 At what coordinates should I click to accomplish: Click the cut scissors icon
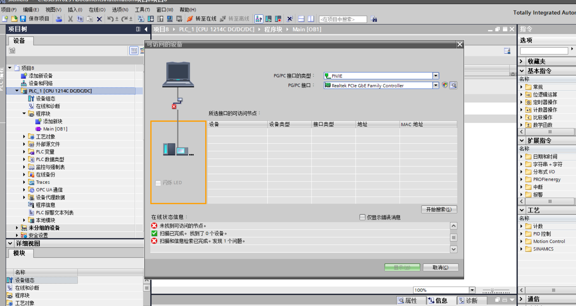click(x=70, y=19)
